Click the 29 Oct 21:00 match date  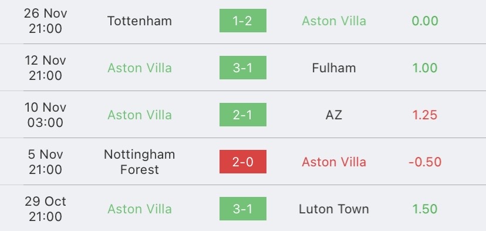coord(45,209)
